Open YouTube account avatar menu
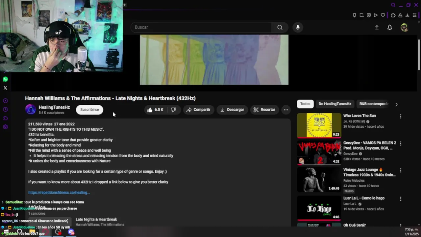 tap(404, 27)
